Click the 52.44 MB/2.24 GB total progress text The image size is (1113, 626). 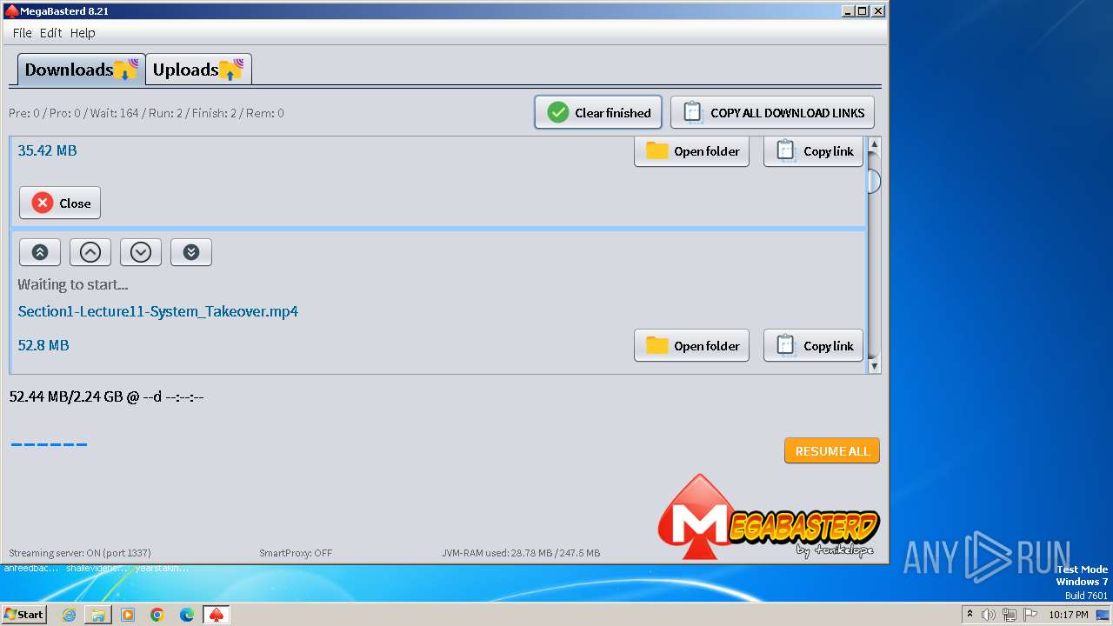(106, 396)
